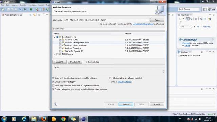
Task: Toggle the Developer Tools category checkbox
Action: [x=57, y=37]
